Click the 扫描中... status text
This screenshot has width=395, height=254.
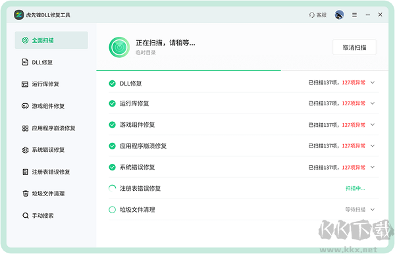tap(355, 188)
